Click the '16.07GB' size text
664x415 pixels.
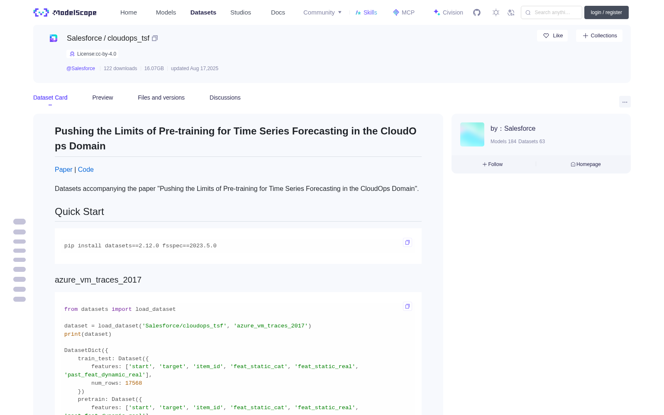point(154,68)
